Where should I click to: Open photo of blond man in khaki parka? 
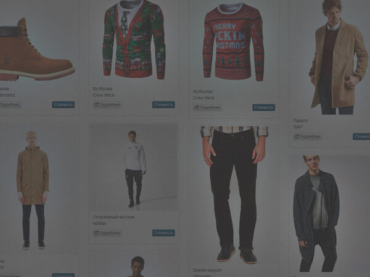click(x=38, y=188)
